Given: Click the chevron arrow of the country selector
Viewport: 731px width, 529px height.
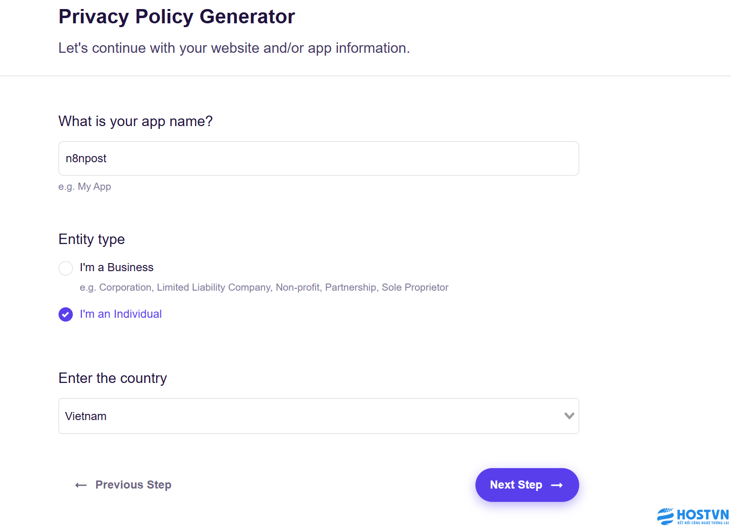Looking at the screenshot, I should (x=569, y=416).
